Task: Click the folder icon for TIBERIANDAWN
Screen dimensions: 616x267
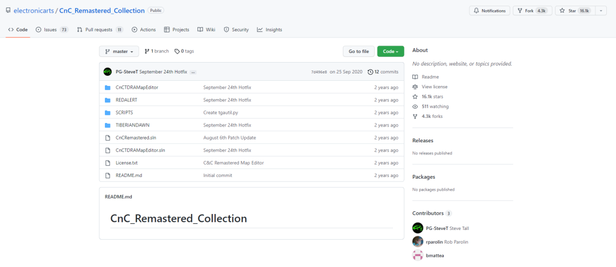Action: coord(108,125)
